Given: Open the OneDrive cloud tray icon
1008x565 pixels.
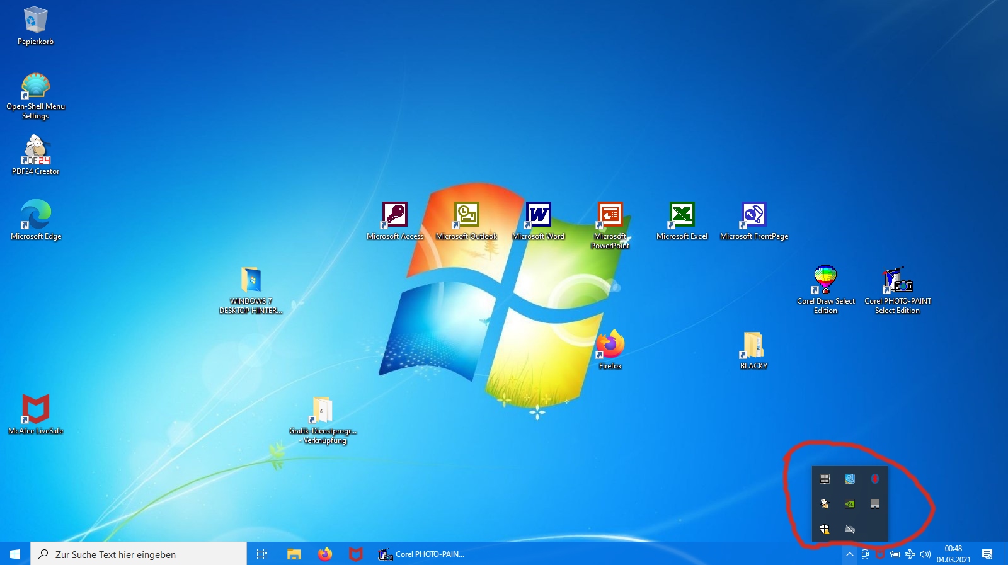Looking at the screenshot, I should pos(850,529).
